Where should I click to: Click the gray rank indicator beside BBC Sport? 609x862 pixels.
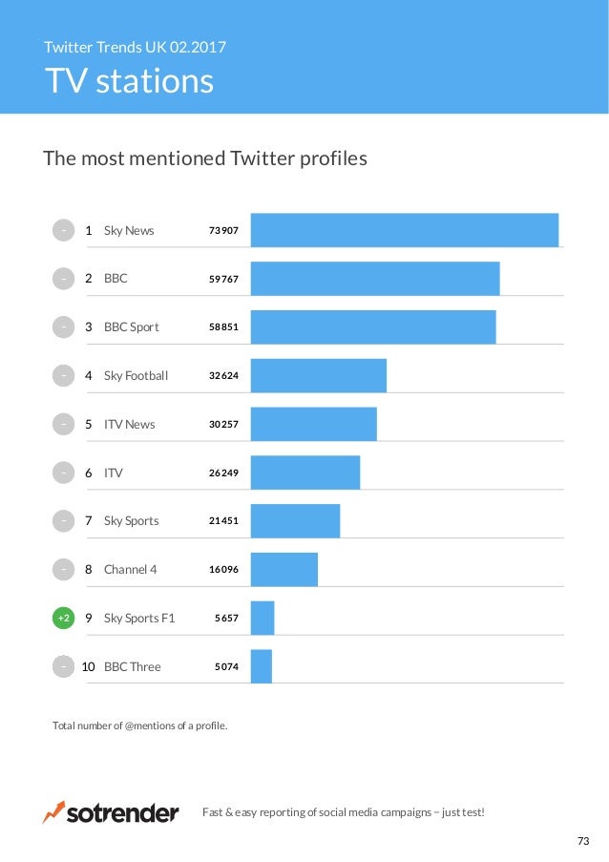[x=63, y=327]
